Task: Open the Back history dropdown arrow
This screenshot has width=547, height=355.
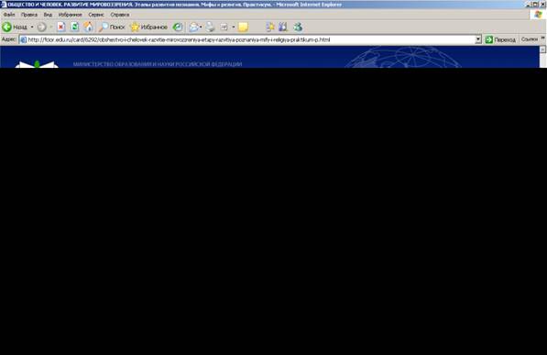Action: click(32, 27)
